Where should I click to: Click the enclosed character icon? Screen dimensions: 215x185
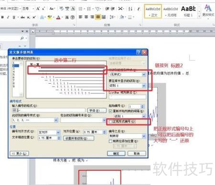click(x=73, y=17)
